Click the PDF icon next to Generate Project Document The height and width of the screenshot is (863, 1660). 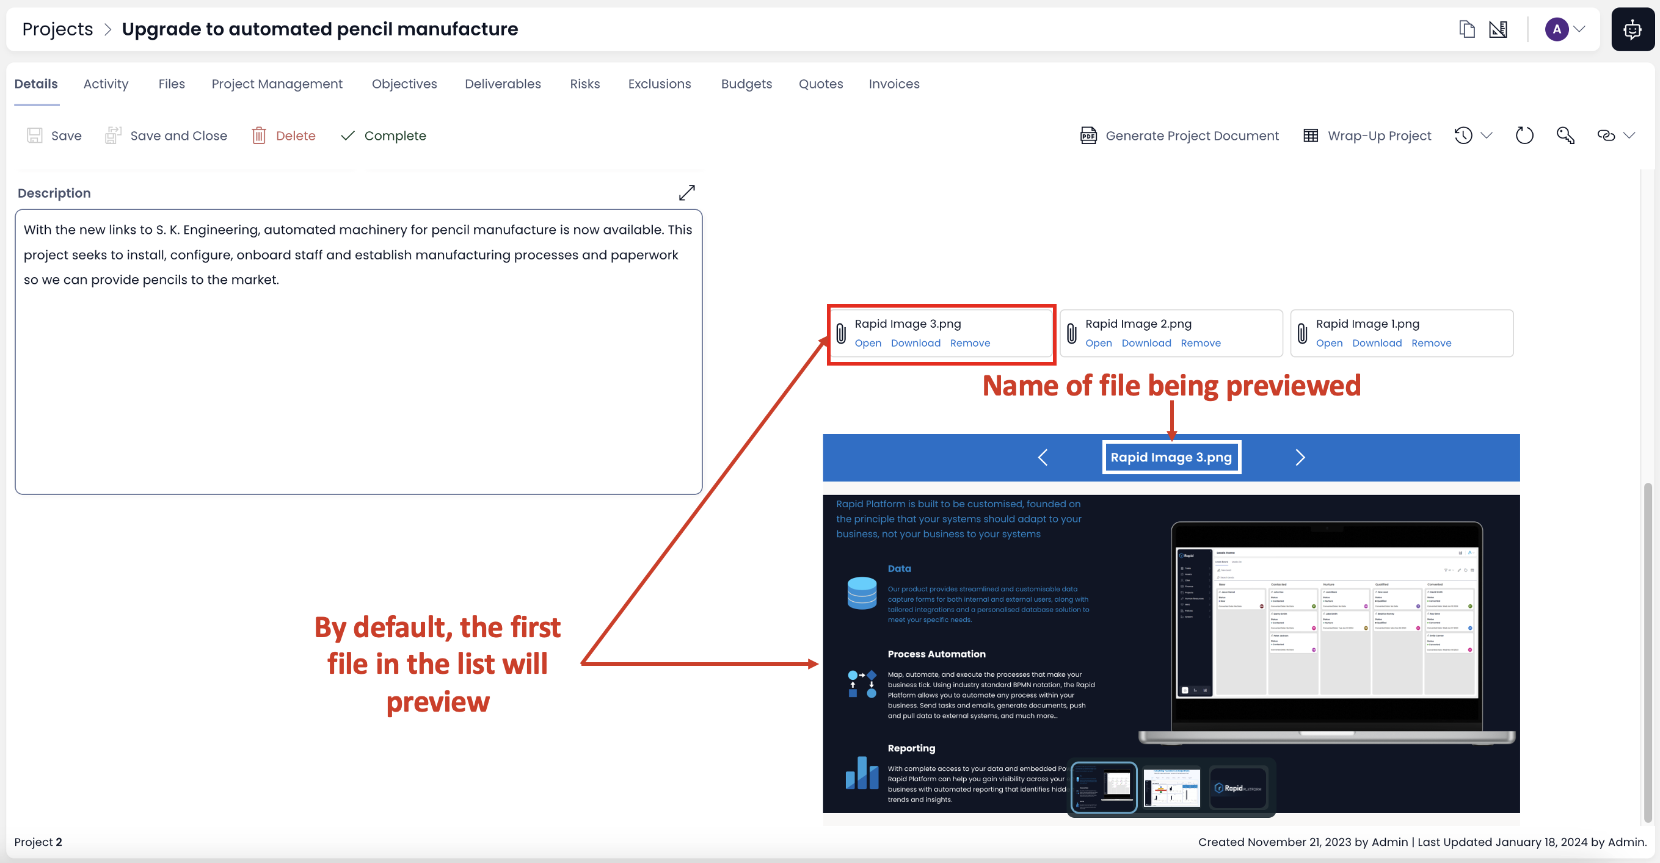coord(1088,135)
